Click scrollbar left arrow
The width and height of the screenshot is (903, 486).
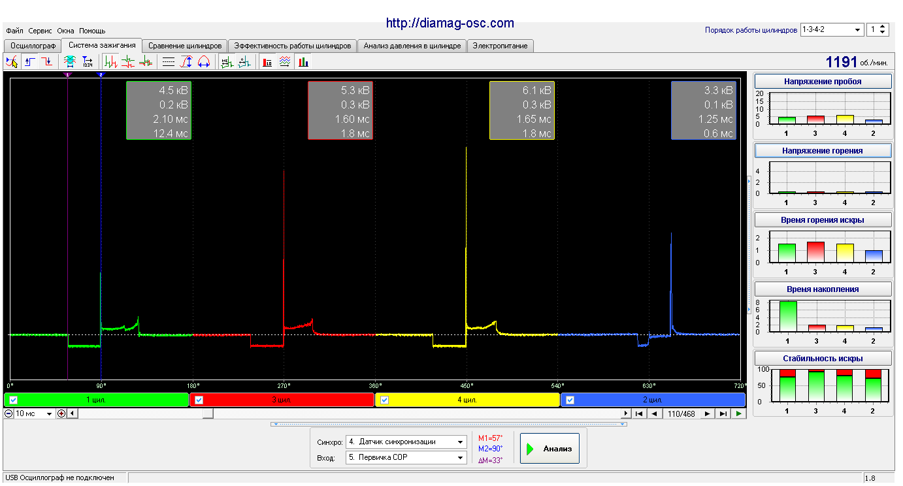coord(71,413)
